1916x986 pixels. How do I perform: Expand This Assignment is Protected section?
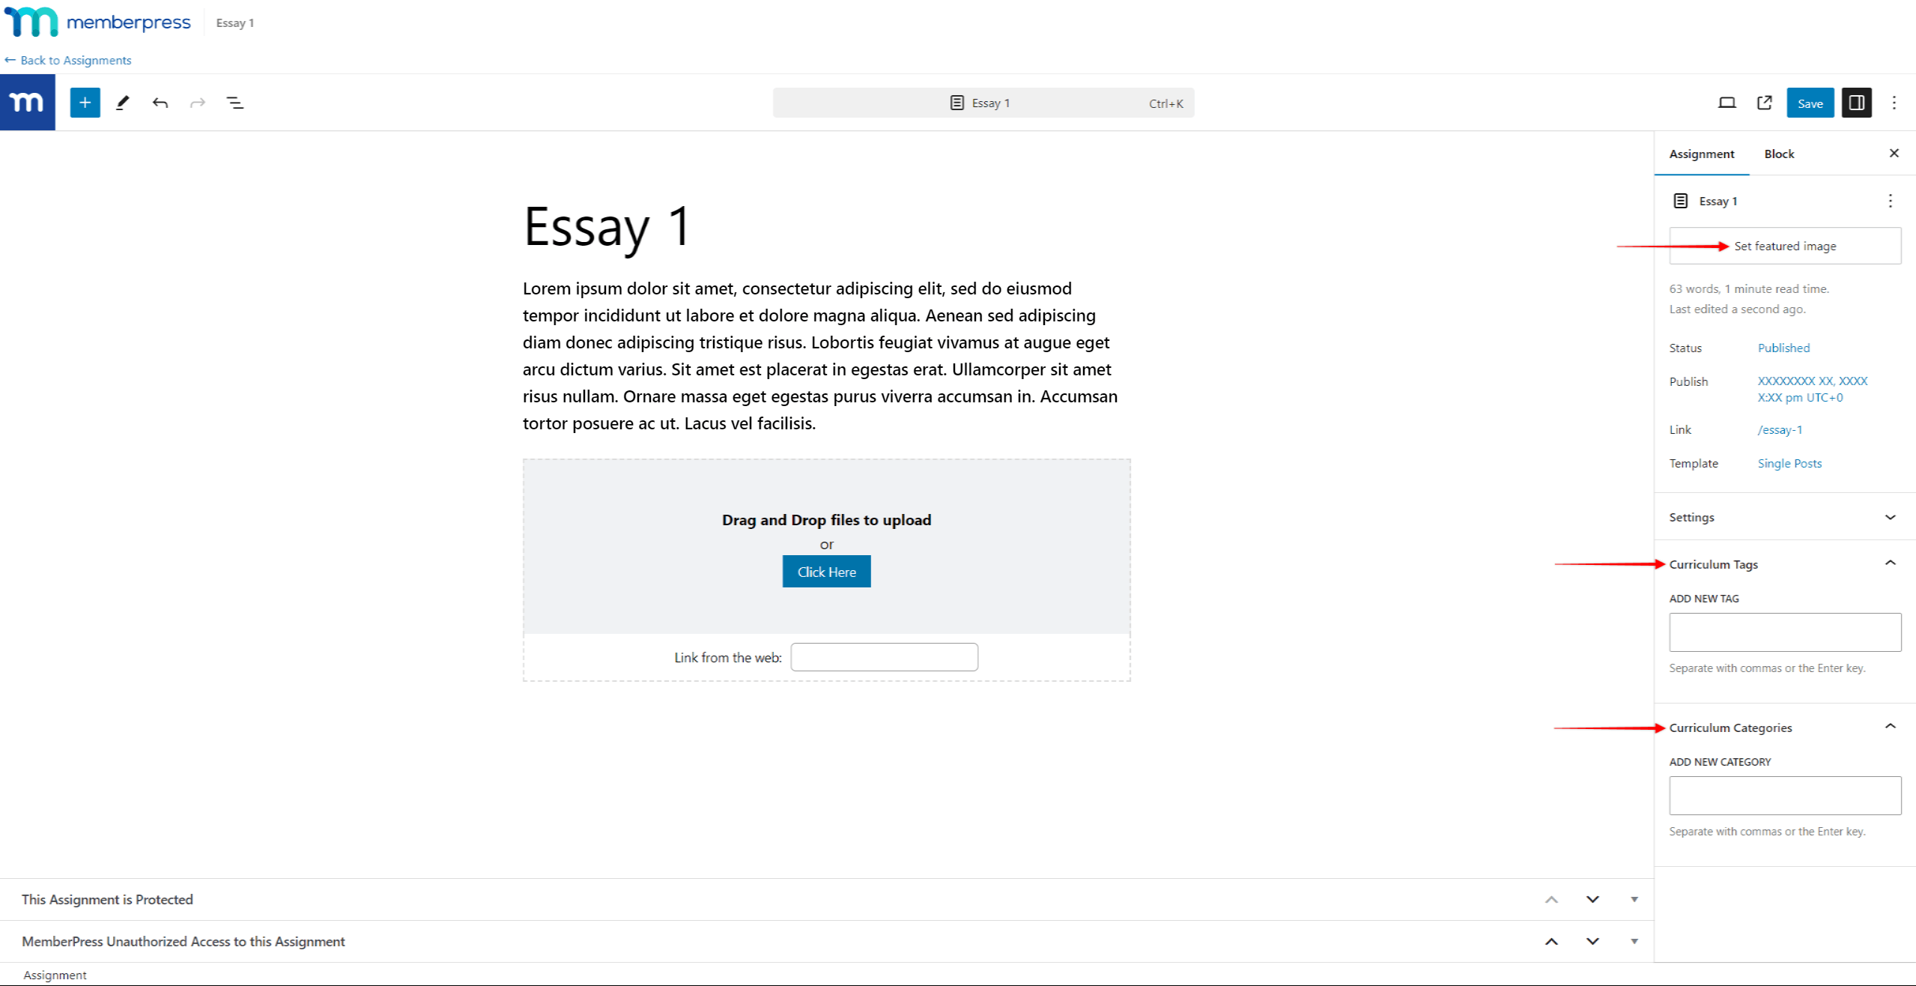pos(1633,898)
